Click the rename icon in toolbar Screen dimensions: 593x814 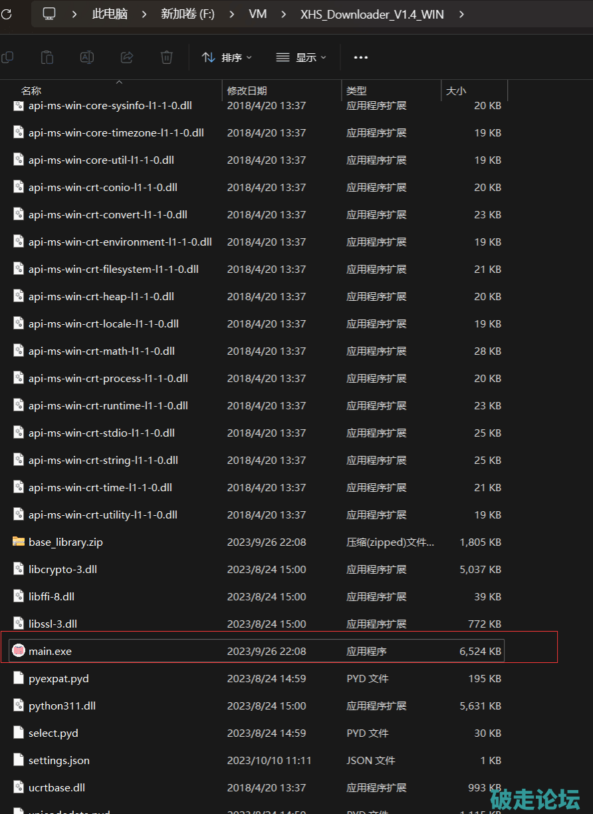point(87,58)
